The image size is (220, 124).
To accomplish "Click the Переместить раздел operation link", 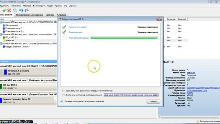I will point(78,27).
